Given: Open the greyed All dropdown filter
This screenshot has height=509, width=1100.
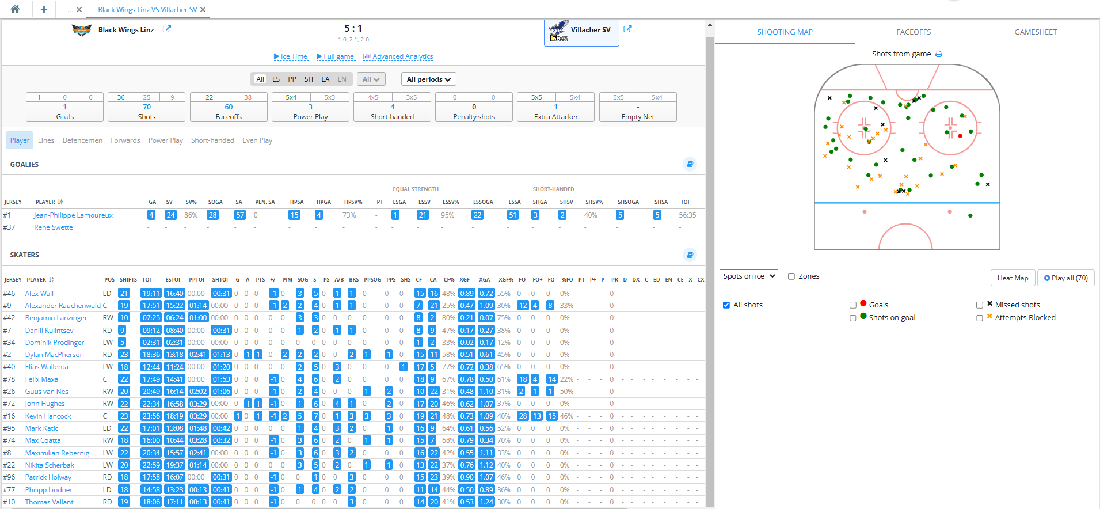Looking at the screenshot, I should tap(371, 79).
